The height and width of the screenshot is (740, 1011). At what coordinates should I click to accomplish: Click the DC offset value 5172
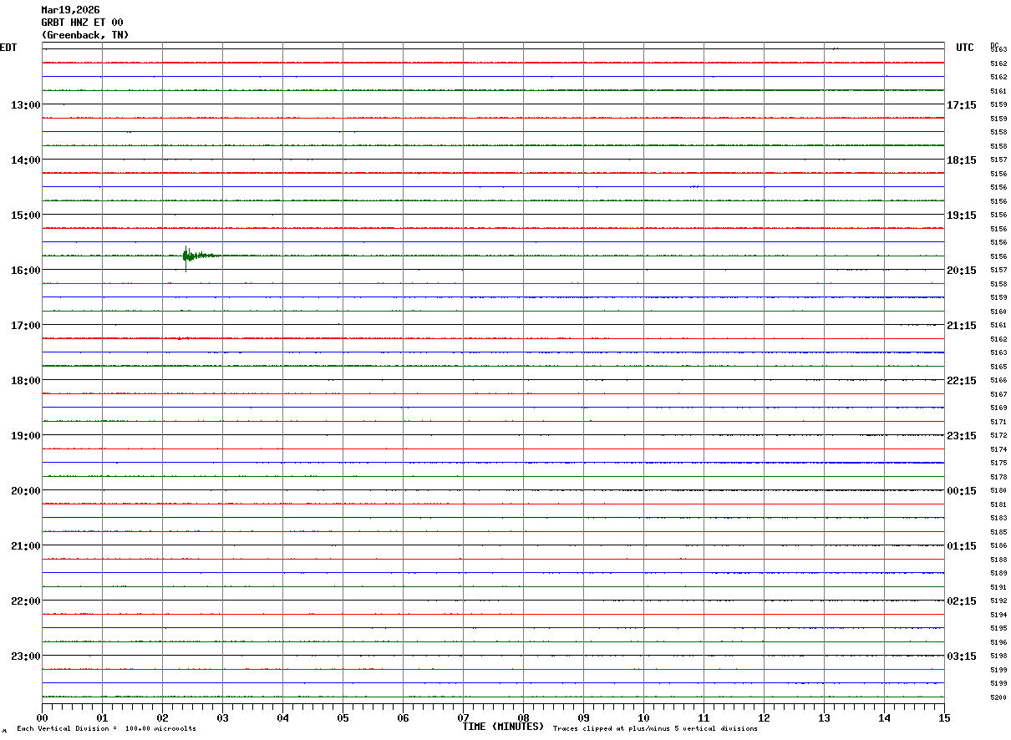click(x=998, y=436)
